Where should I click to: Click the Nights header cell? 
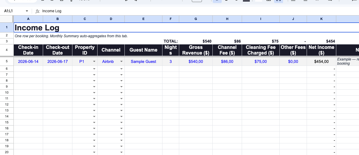pos(171,50)
